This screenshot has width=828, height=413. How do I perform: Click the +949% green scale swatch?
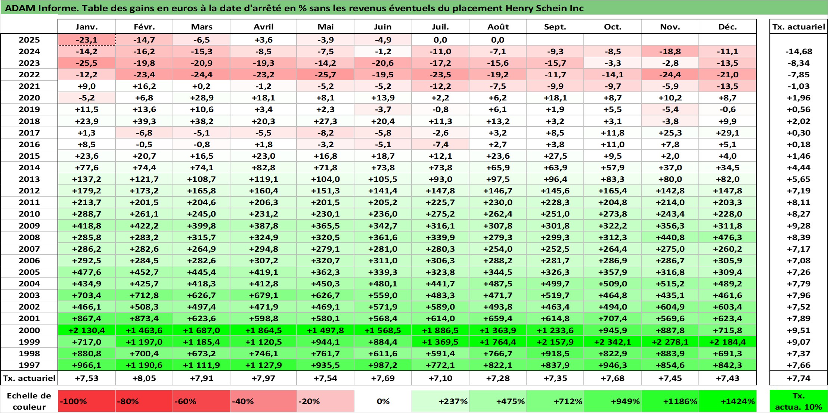[x=613, y=401]
